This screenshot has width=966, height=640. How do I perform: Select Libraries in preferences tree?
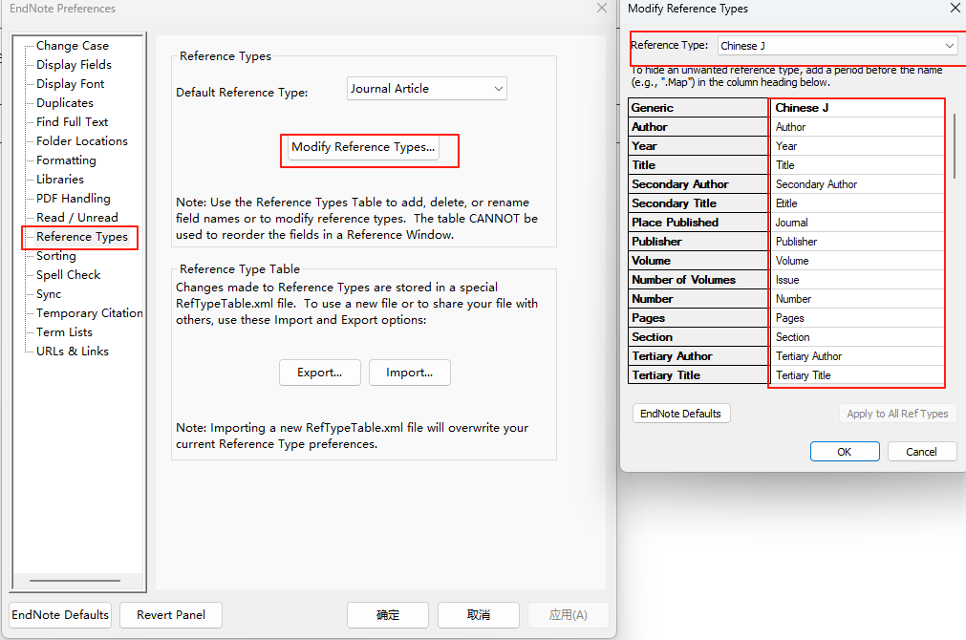click(60, 180)
